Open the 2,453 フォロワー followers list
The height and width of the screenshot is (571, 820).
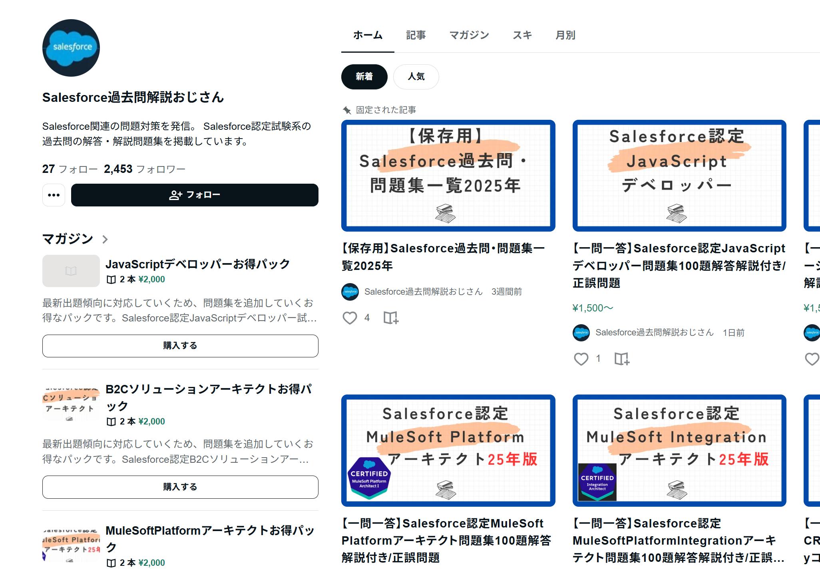(145, 169)
